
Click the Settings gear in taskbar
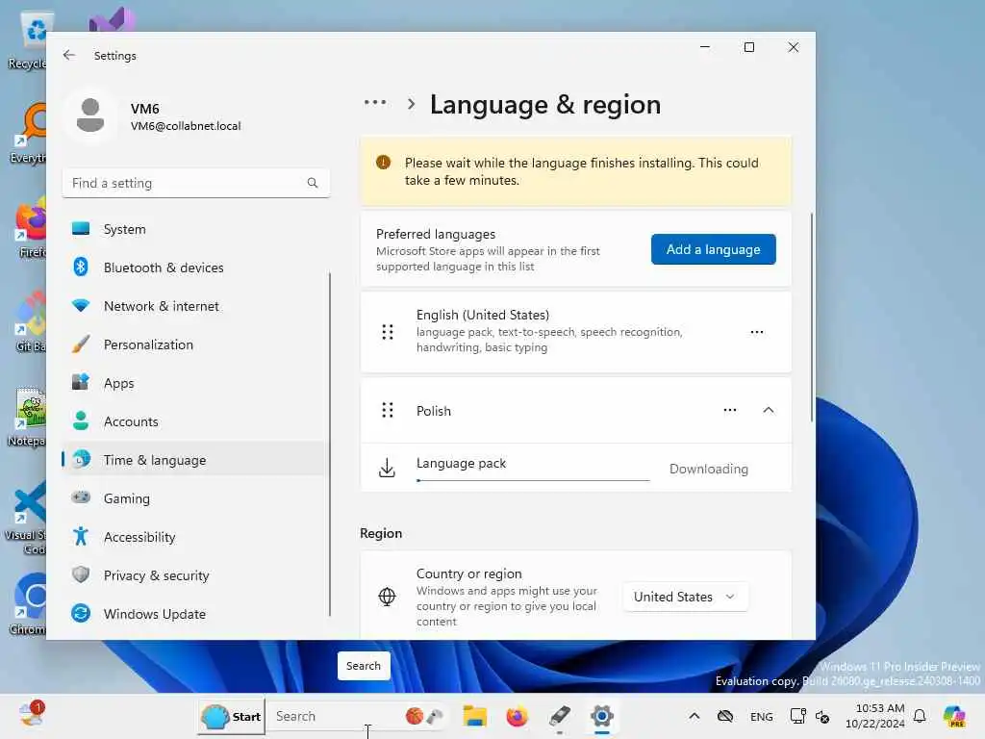tap(601, 716)
